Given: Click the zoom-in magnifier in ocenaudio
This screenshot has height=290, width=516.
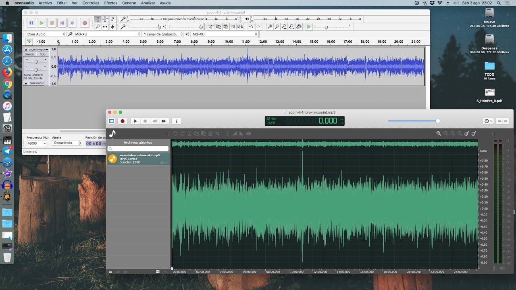Looking at the screenshot, I should pos(439,133).
